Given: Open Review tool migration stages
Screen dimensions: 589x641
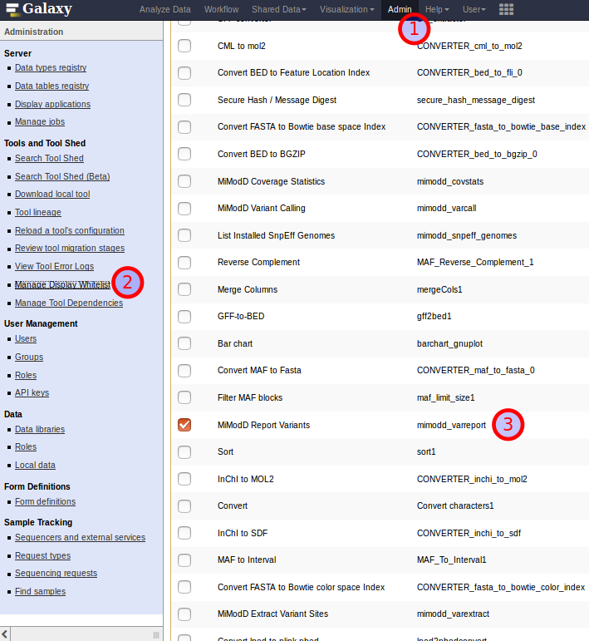Looking at the screenshot, I should coord(70,248).
